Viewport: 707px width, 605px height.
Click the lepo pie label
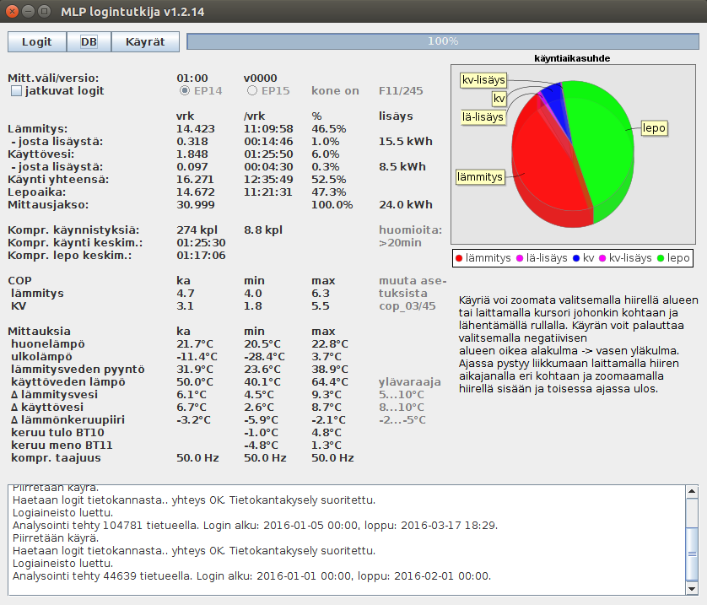(x=654, y=128)
